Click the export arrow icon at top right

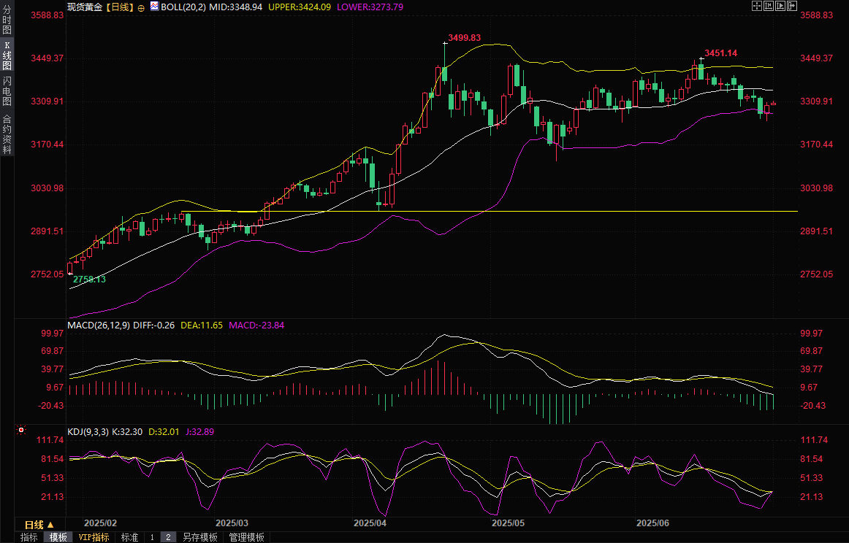coord(792,6)
